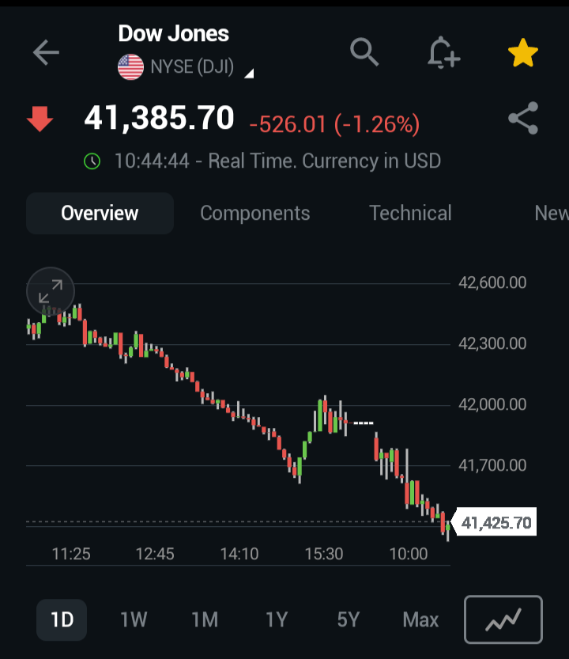The width and height of the screenshot is (569, 659).
Task: Select the 1W chart range
Action: click(134, 619)
